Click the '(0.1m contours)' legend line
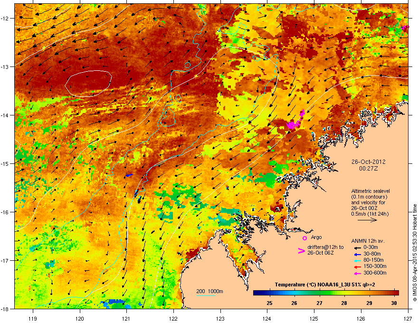Screen dimensions: 418x323 click(369, 197)
